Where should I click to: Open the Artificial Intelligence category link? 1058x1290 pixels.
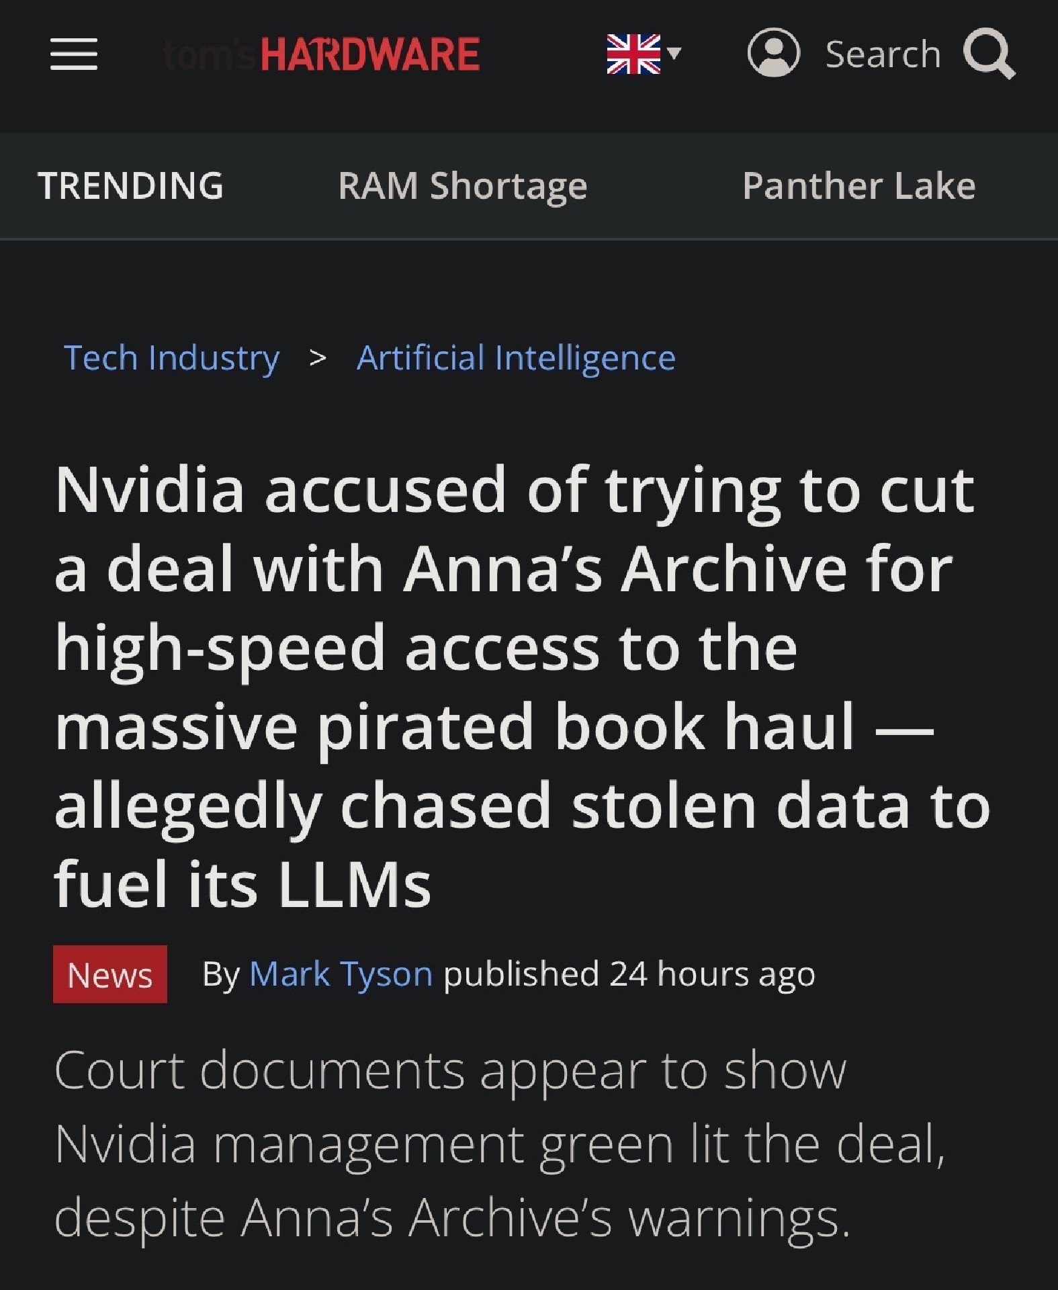(516, 357)
